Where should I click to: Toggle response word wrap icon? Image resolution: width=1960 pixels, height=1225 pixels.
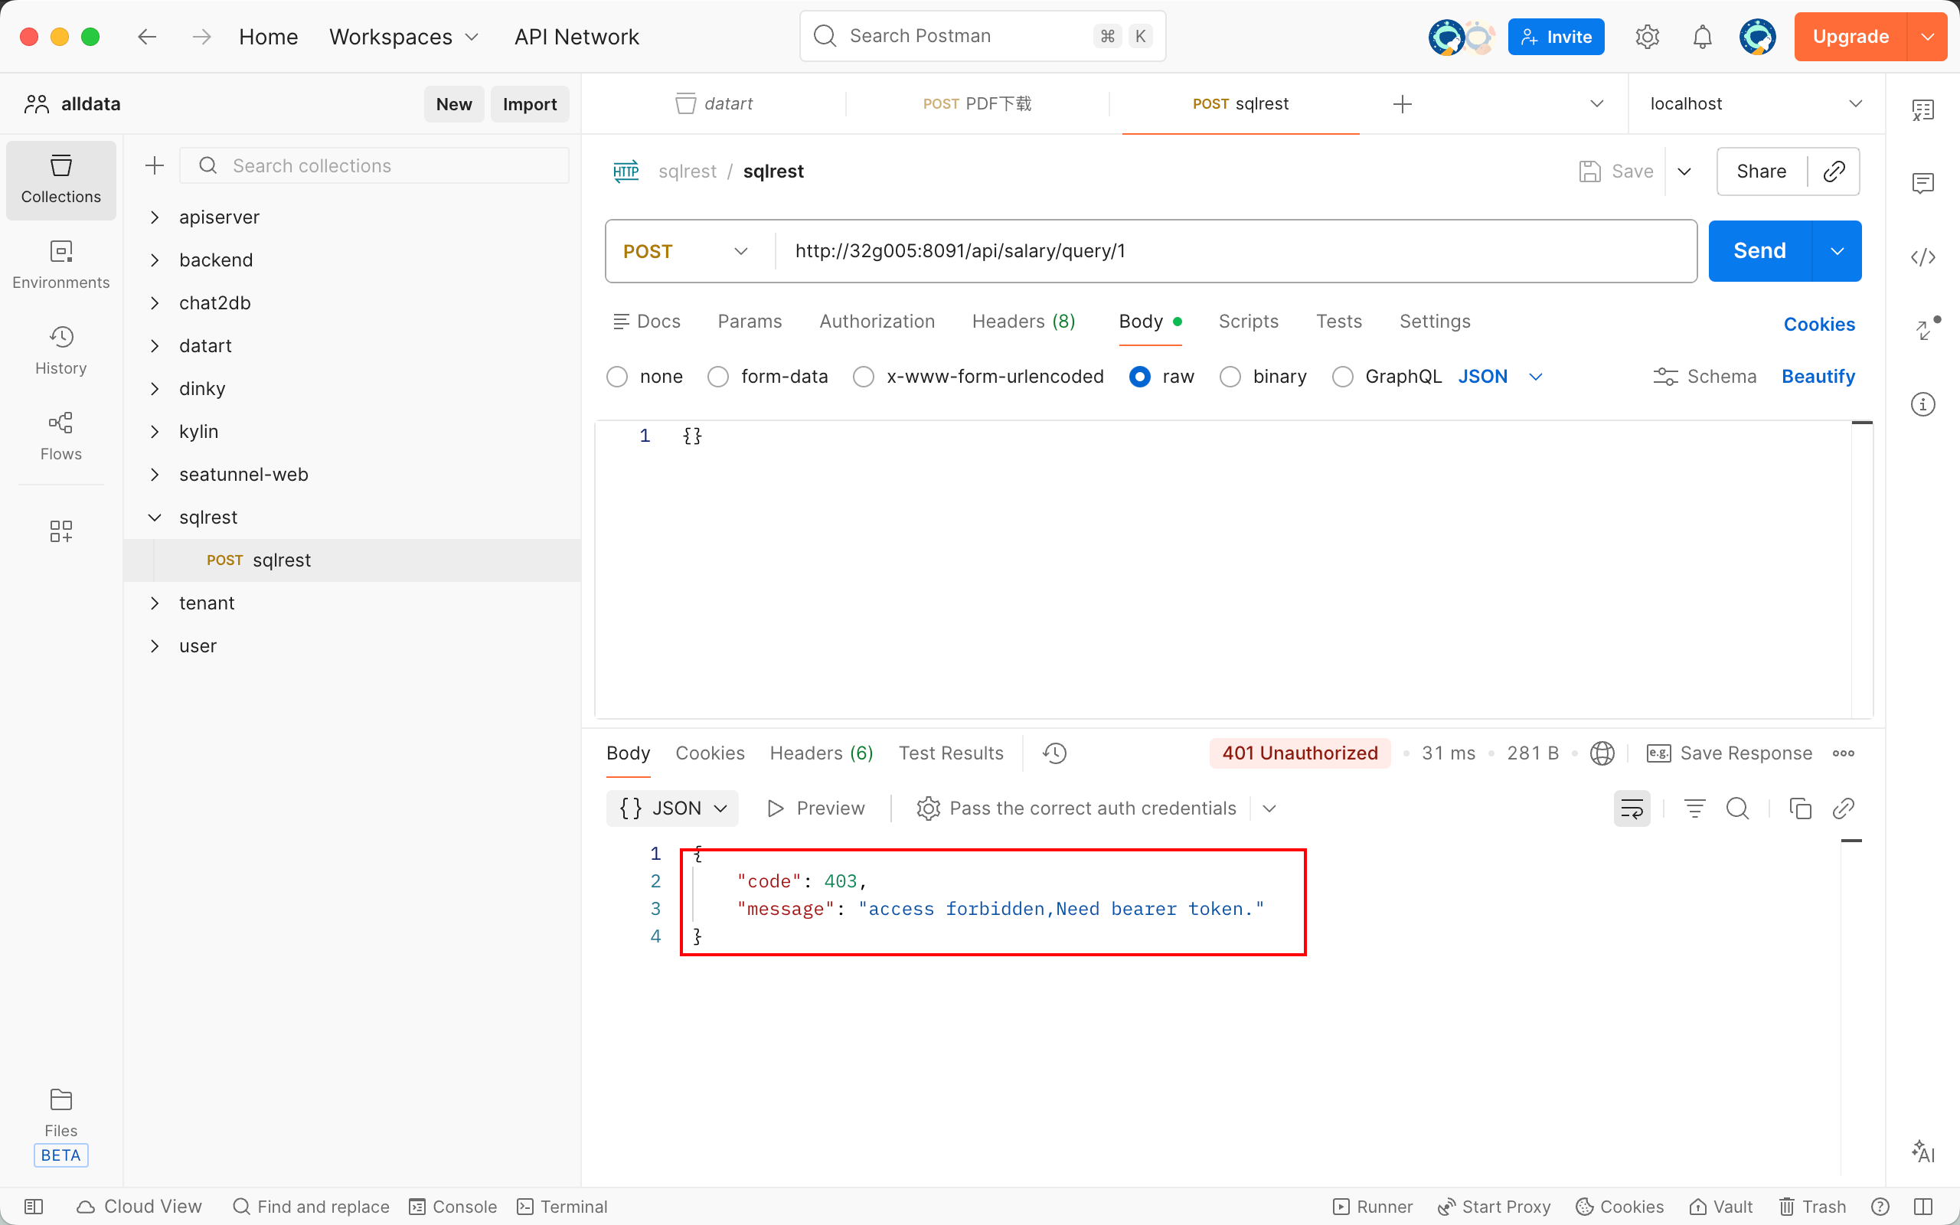[1632, 808]
